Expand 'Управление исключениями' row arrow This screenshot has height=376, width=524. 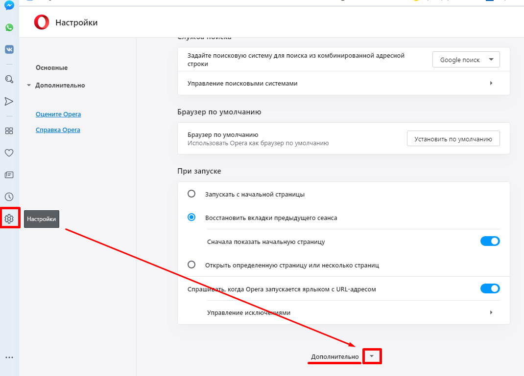(x=491, y=312)
